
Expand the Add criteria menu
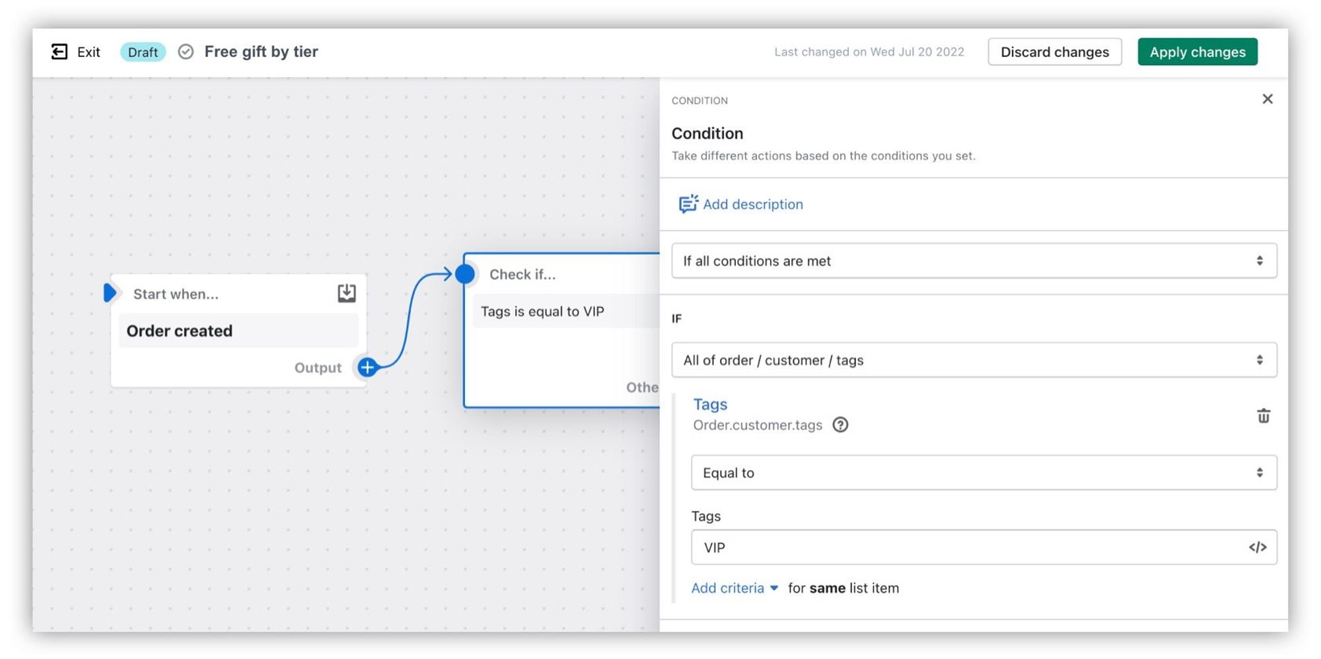[734, 588]
